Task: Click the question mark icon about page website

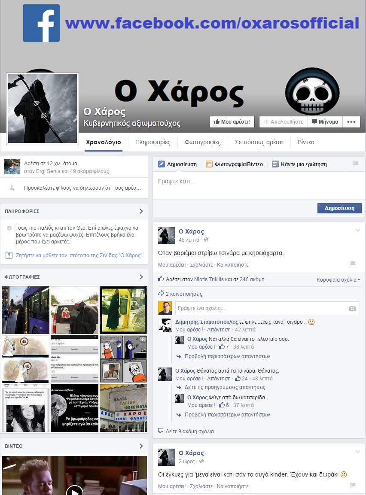Action: coord(9,255)
